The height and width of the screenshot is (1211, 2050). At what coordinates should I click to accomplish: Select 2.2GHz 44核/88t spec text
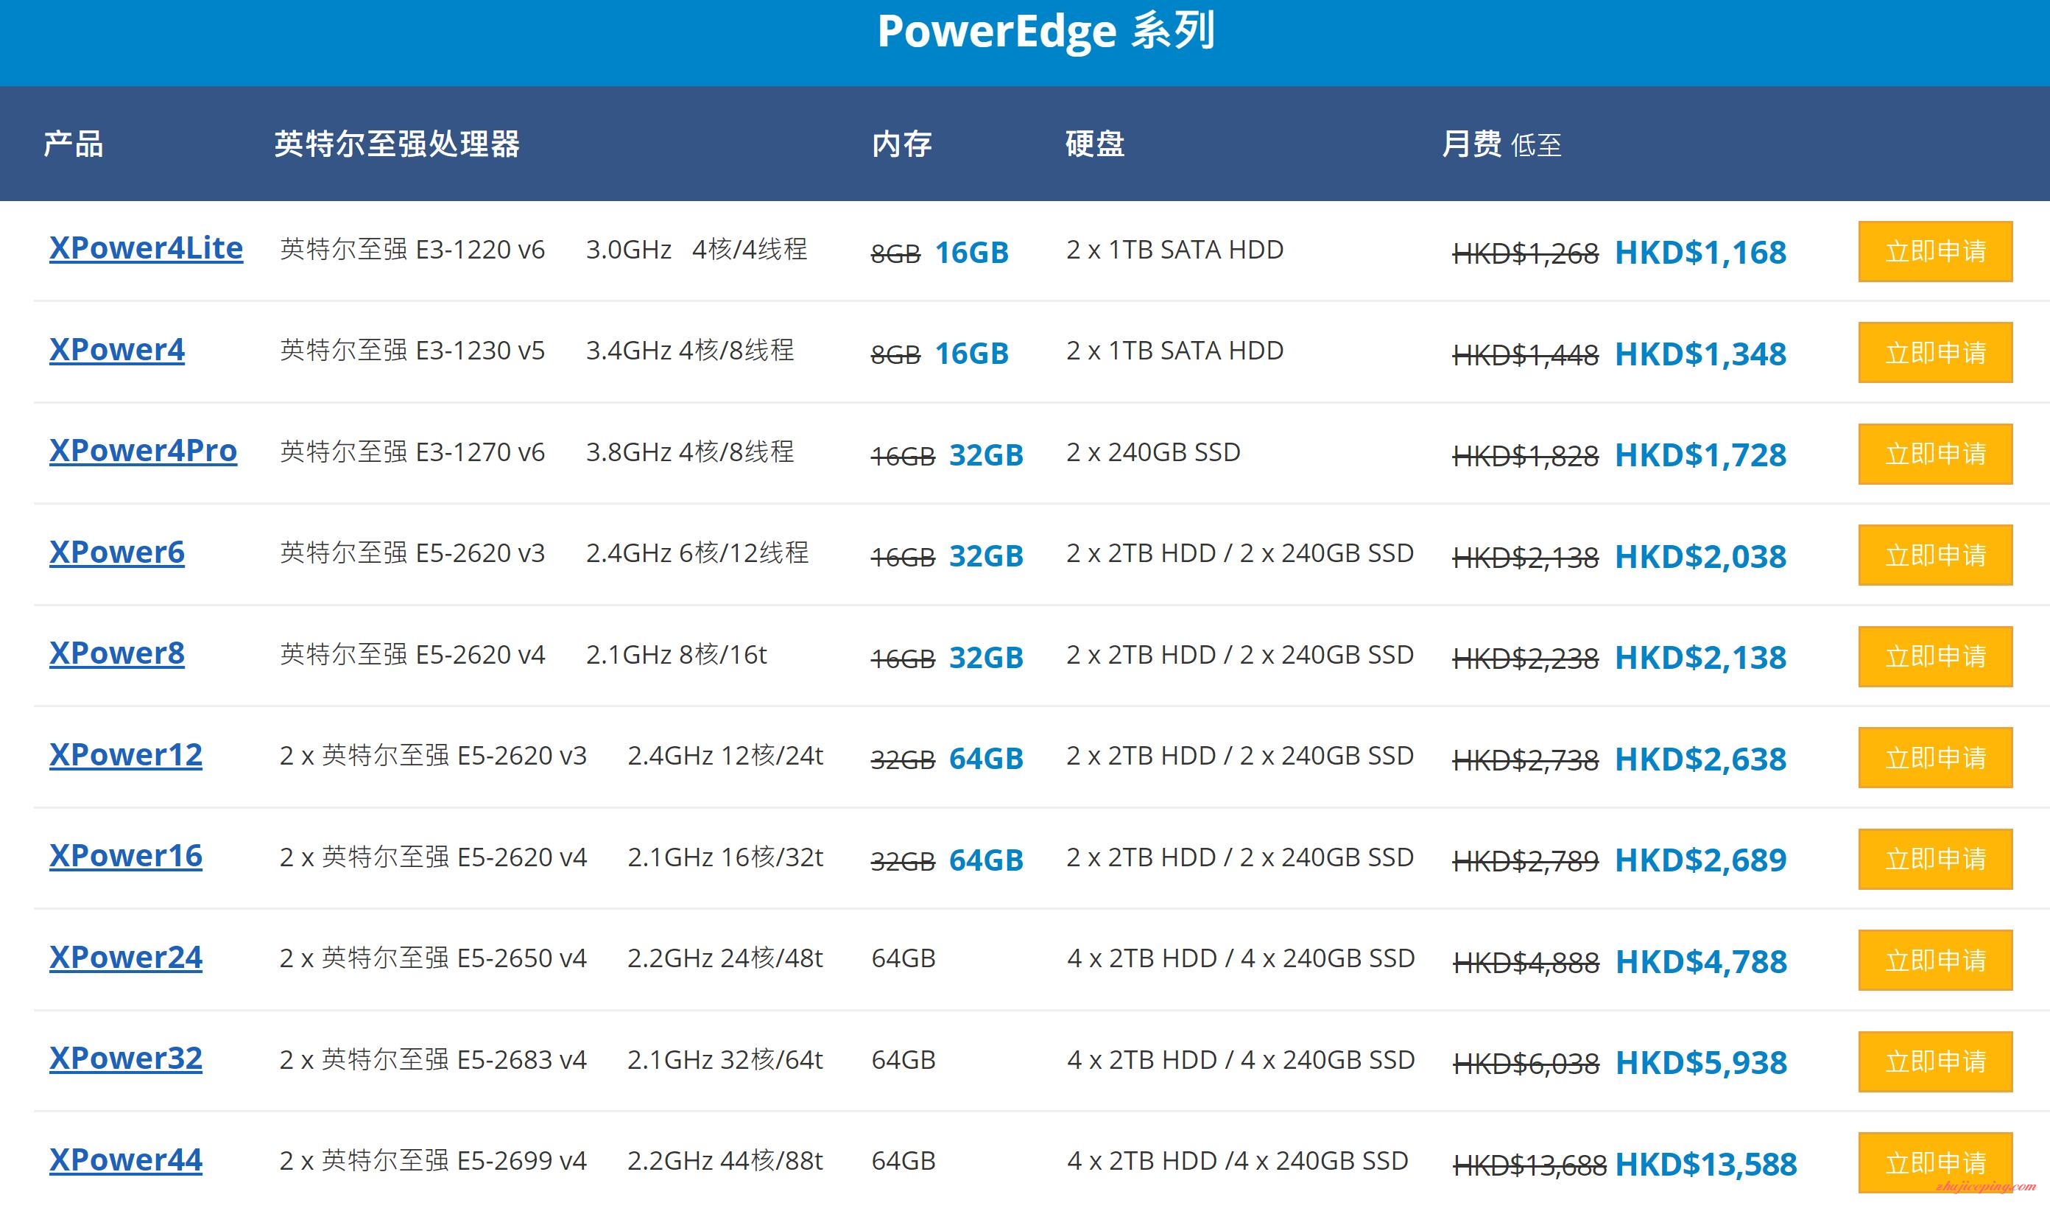(x=725, y=1160)
